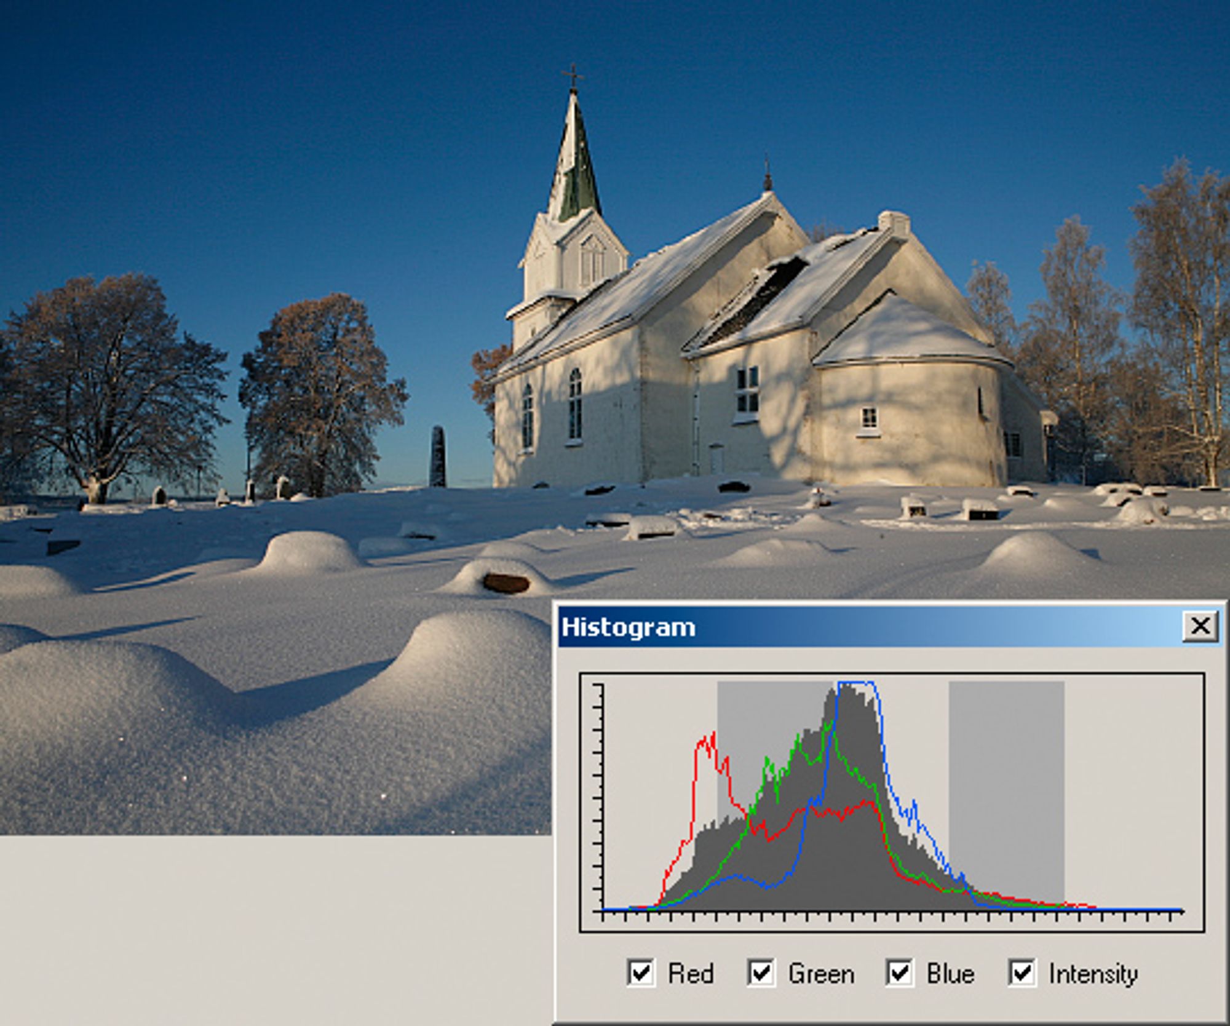Click the histogram graph area
Viewport: 1230px width, 1026px height.
coord(892,803)
